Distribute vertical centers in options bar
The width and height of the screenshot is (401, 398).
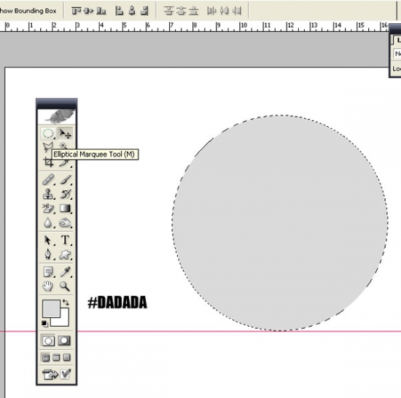point(182,11)
